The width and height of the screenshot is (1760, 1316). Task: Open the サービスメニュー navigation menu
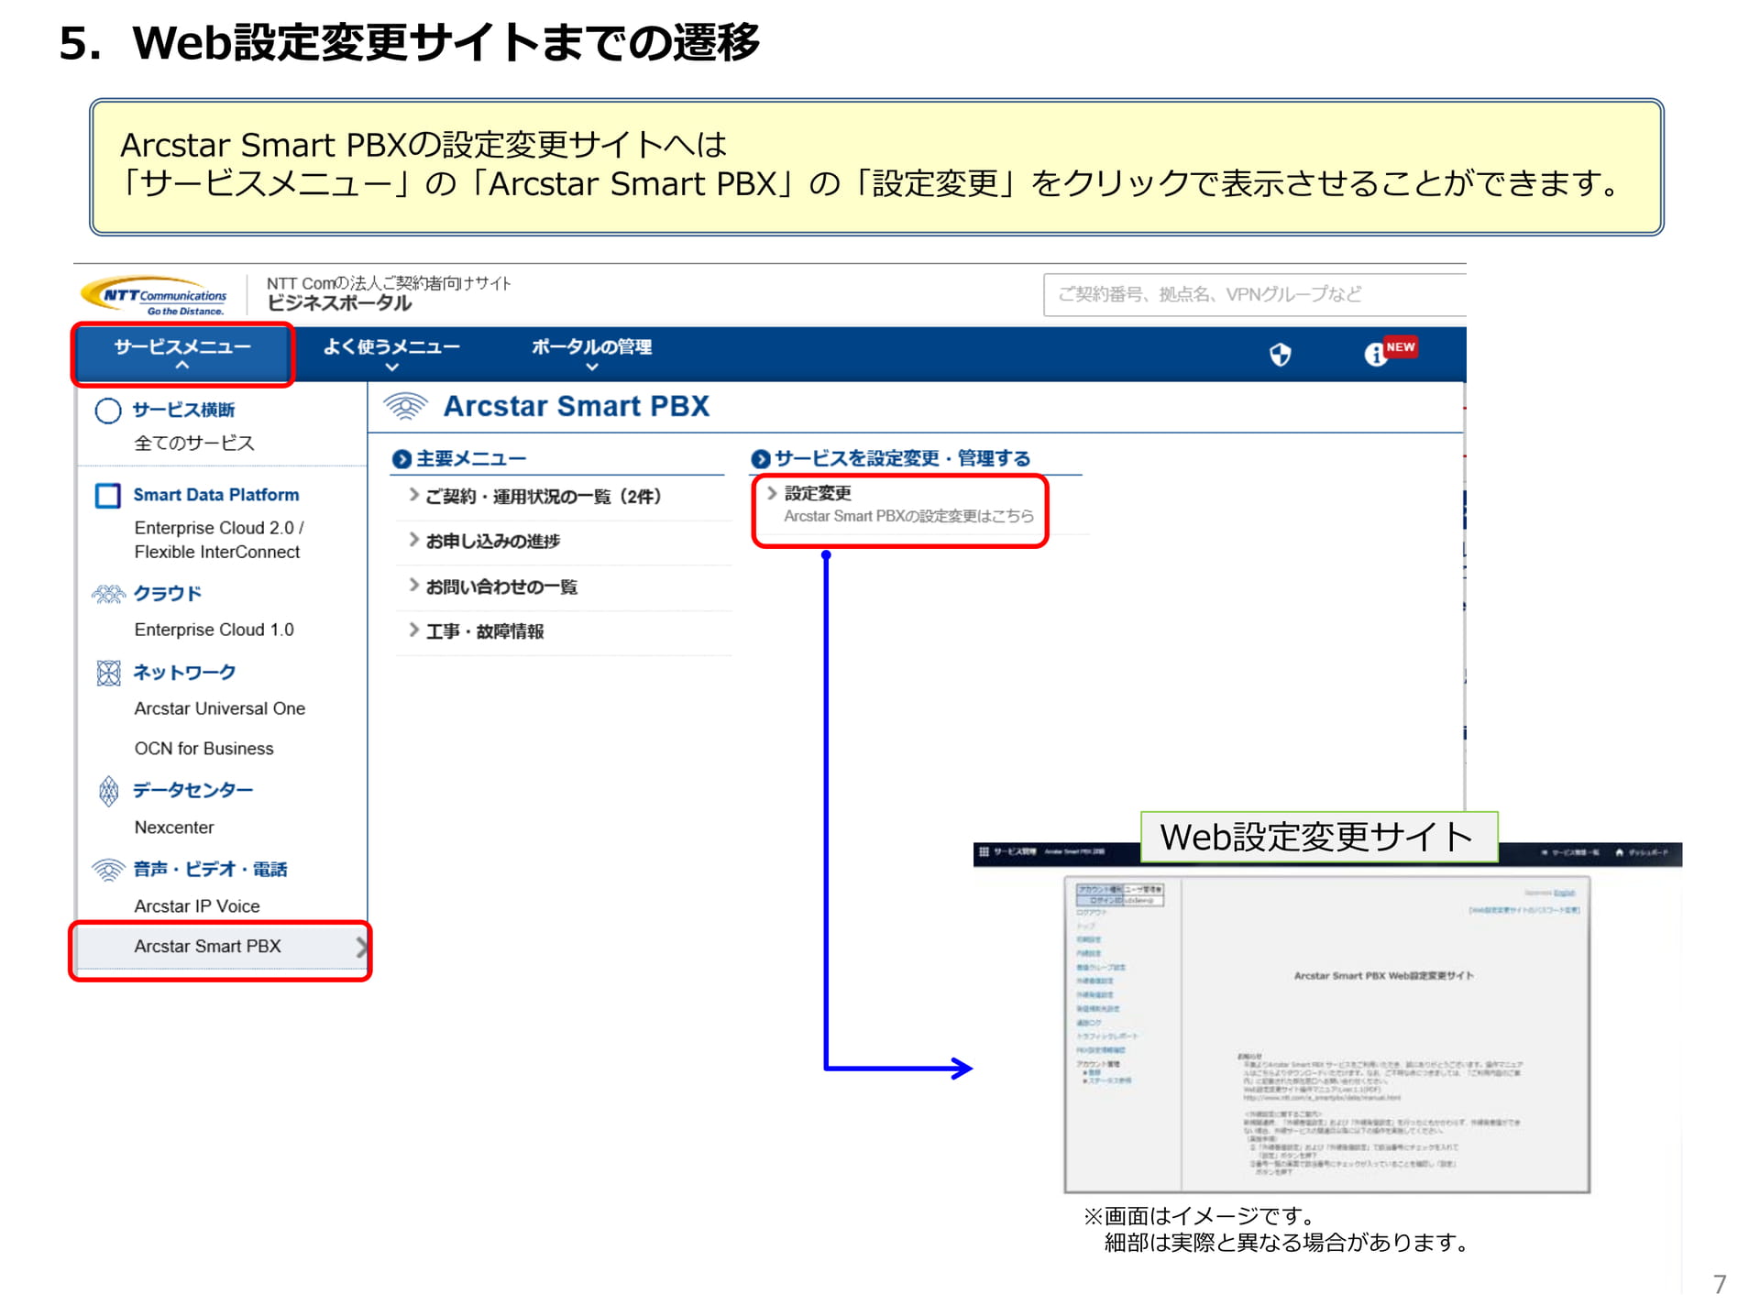coord(182,354)
